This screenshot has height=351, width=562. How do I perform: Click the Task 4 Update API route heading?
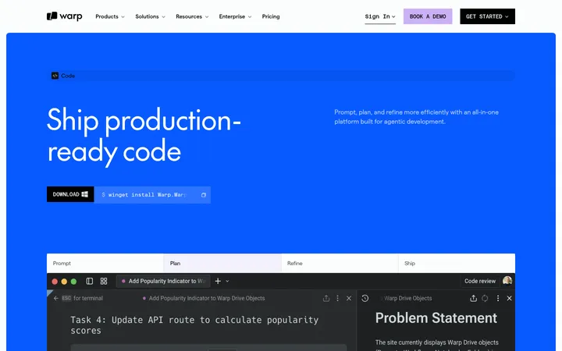[x=194, y=324]
